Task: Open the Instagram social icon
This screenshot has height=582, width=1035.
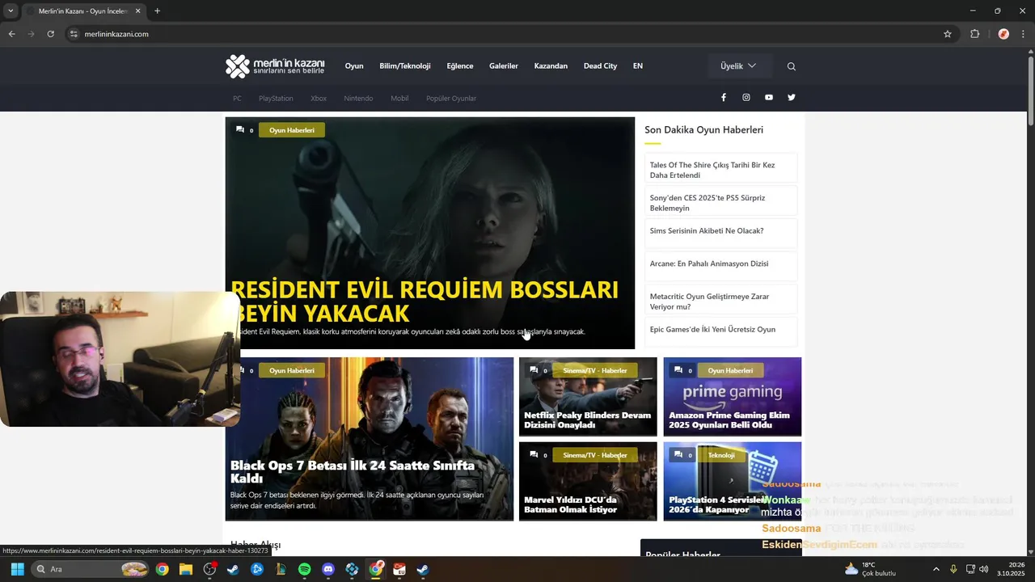Action: pos(746,97)
